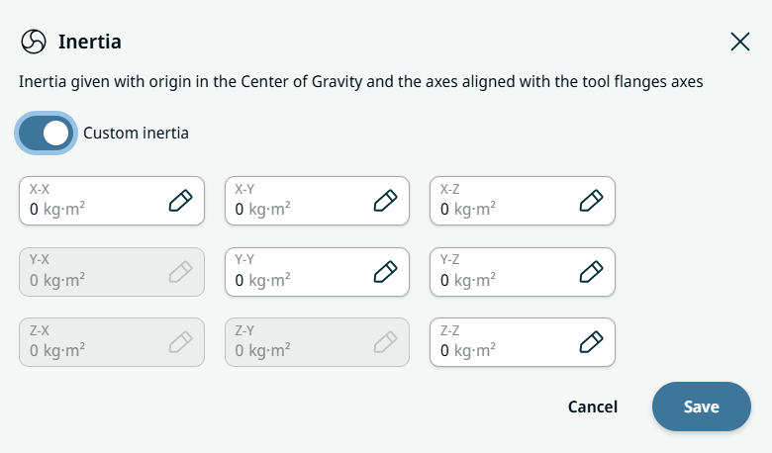Click the pencil icon in X-X field

[x=180, y=201]
